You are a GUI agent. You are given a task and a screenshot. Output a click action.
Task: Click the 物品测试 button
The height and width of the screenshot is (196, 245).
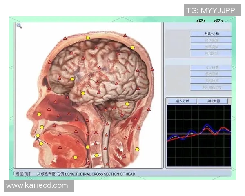click(x=212, y=47)
